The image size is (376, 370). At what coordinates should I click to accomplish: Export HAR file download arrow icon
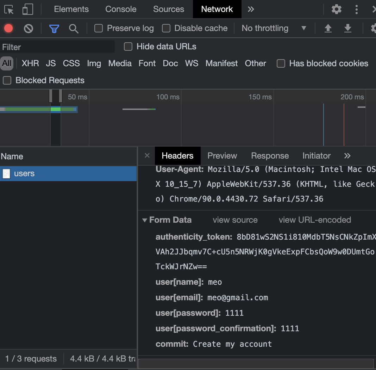pyautogui.click(x=348, y=28)
